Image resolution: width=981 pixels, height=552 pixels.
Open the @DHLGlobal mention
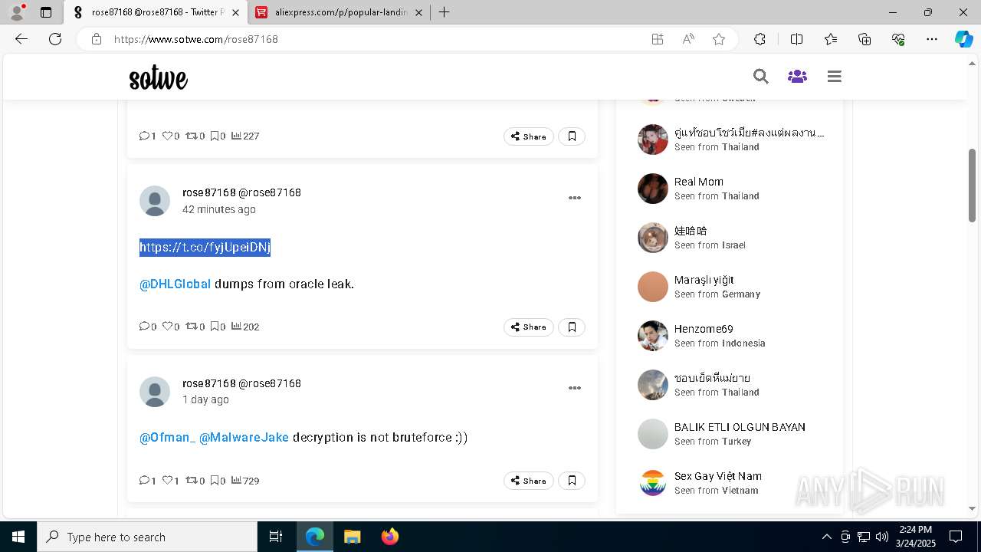click(175, 284)
